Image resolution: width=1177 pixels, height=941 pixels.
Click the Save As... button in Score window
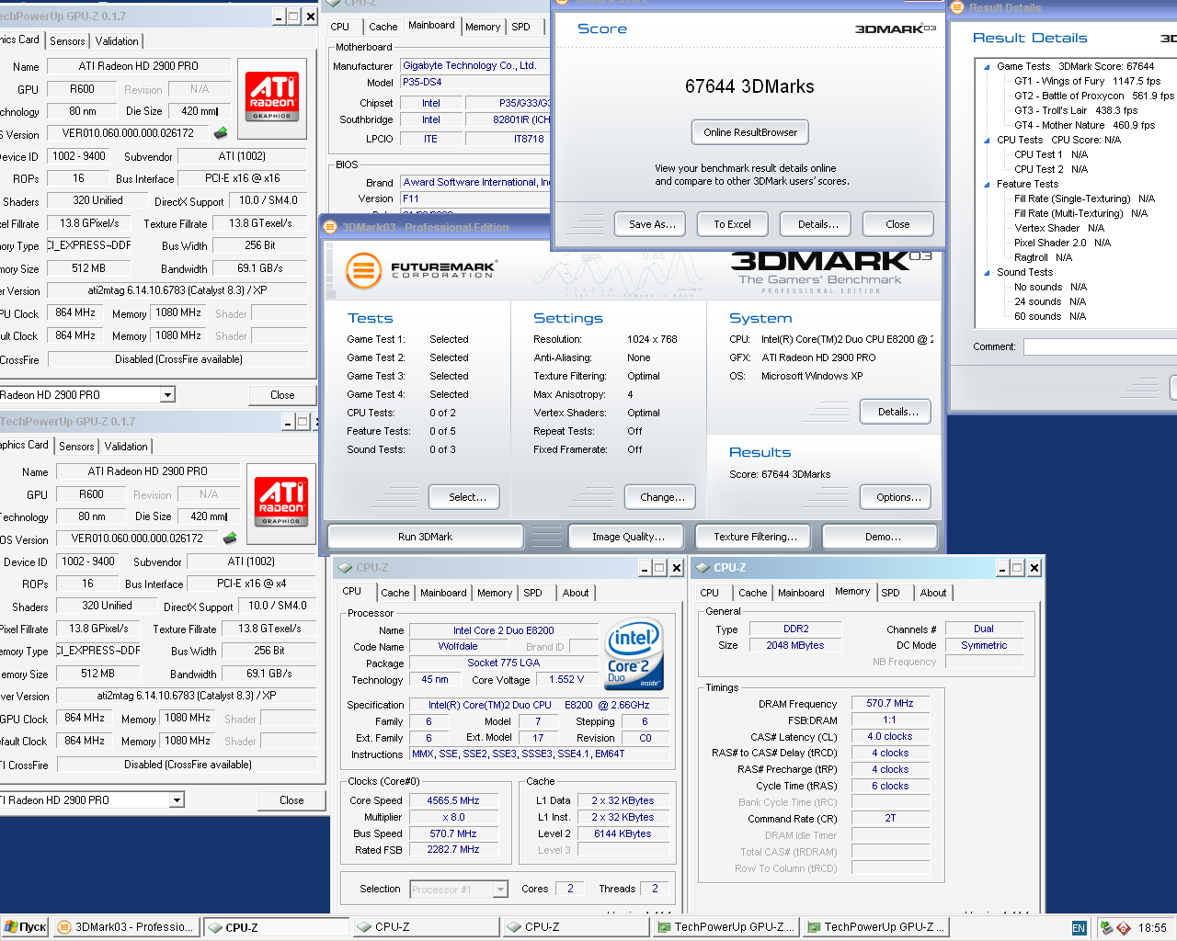click(x=653, y=224)
